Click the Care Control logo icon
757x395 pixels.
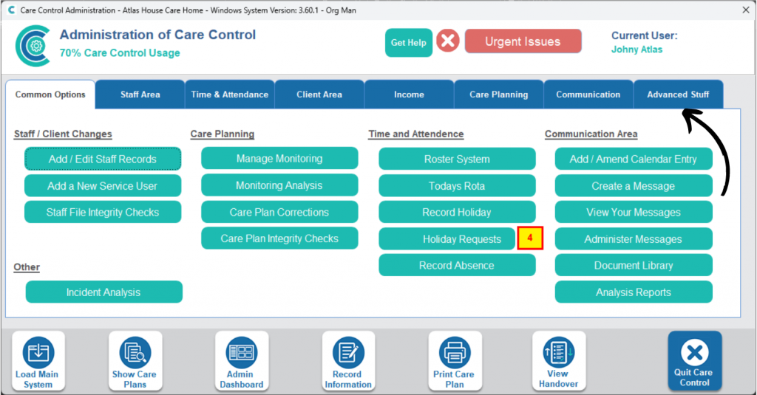[x=33, y=46]
